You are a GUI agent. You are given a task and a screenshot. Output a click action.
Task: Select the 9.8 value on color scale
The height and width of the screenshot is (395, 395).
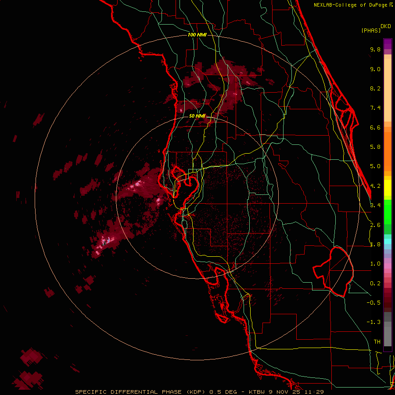pos(375,49)
